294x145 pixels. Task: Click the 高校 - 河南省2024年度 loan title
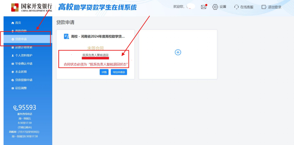click(x=98, y=37)
